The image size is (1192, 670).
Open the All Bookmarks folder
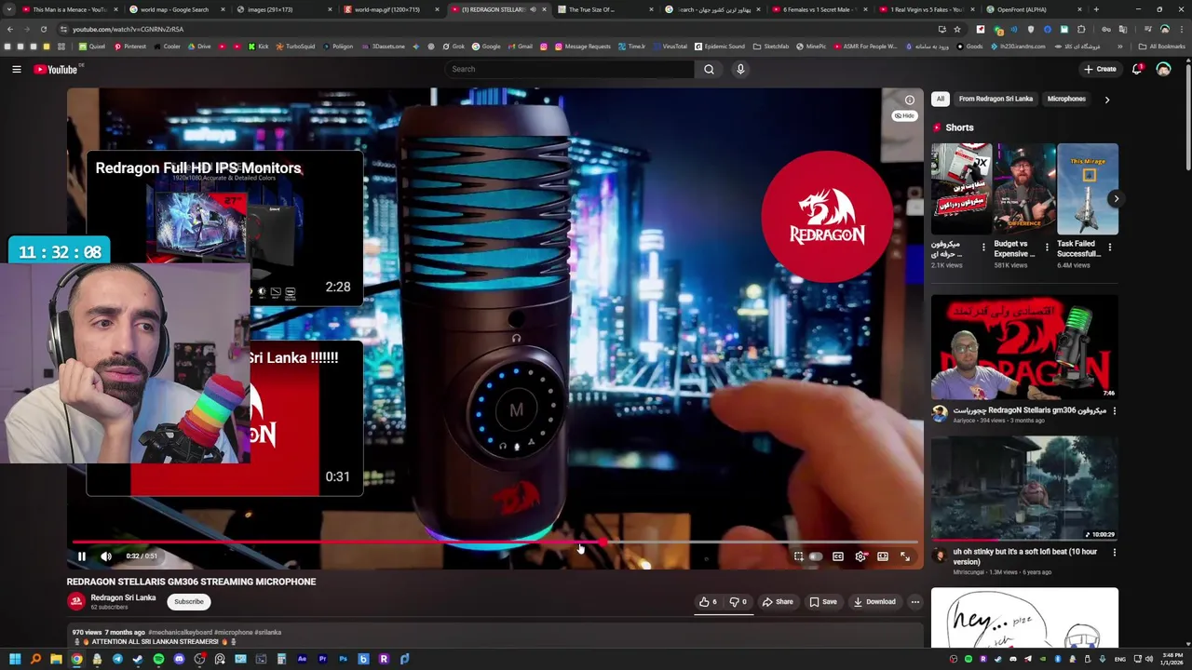pos(1162,47)
